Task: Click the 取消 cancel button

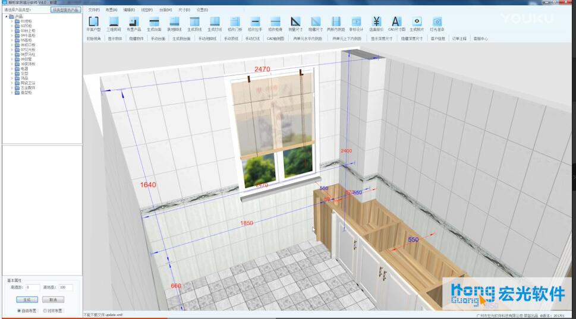Action: 53,299
